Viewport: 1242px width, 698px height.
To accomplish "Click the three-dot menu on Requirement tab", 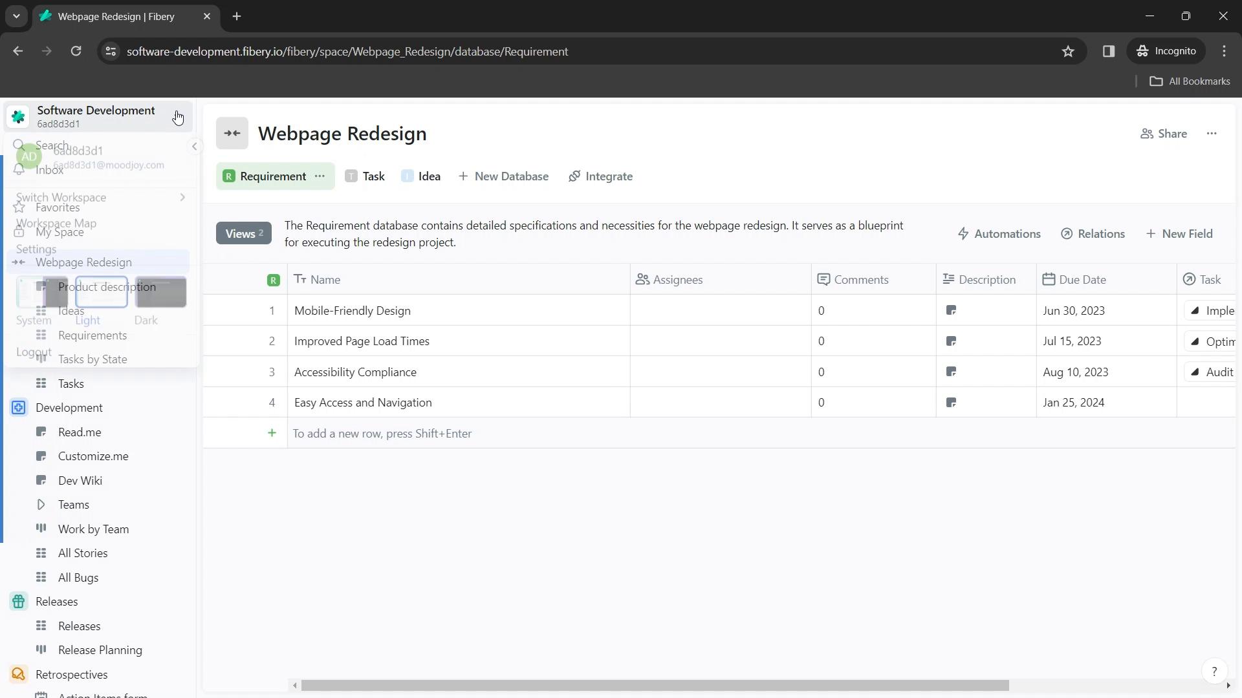I will pyautogui.click(x=321, y=176).
